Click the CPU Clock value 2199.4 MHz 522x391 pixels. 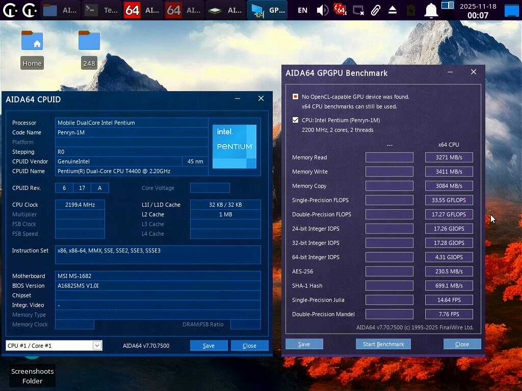[80, 205]
